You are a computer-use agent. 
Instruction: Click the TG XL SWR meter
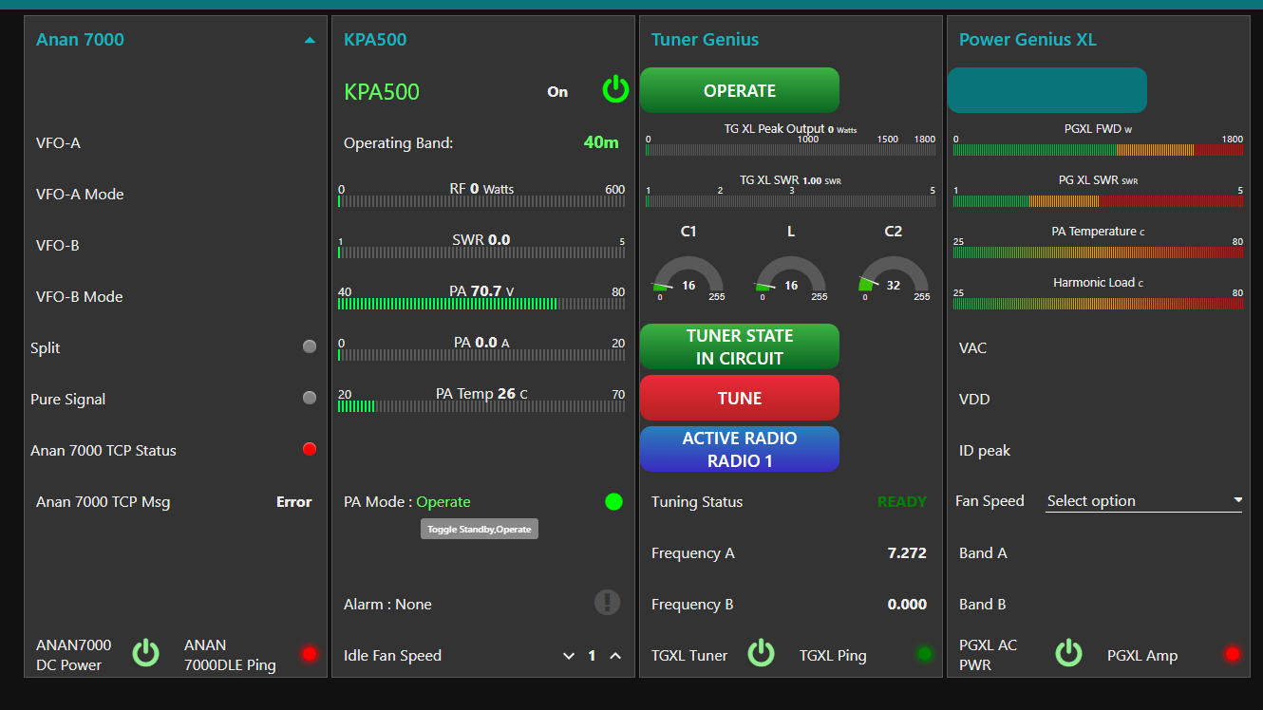(790, 200)
